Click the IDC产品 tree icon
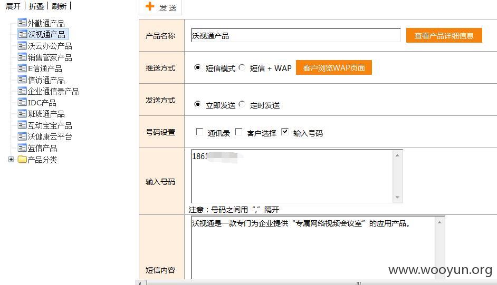The image size is (497, 285). [22, 103]
